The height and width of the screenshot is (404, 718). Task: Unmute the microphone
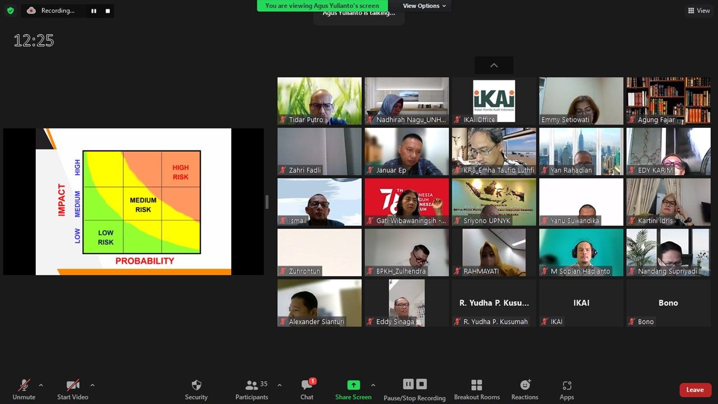24,389
